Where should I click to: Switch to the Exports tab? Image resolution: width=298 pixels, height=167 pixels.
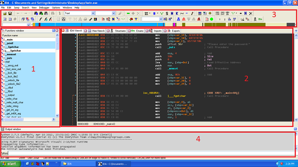(174, 31)
